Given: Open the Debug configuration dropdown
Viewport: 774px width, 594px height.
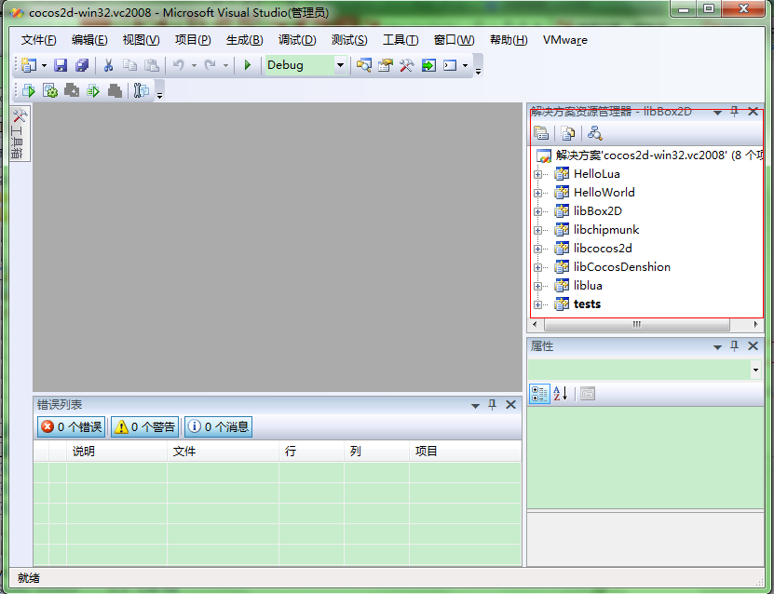Looking at the screenshot, I should click(340, 65).
